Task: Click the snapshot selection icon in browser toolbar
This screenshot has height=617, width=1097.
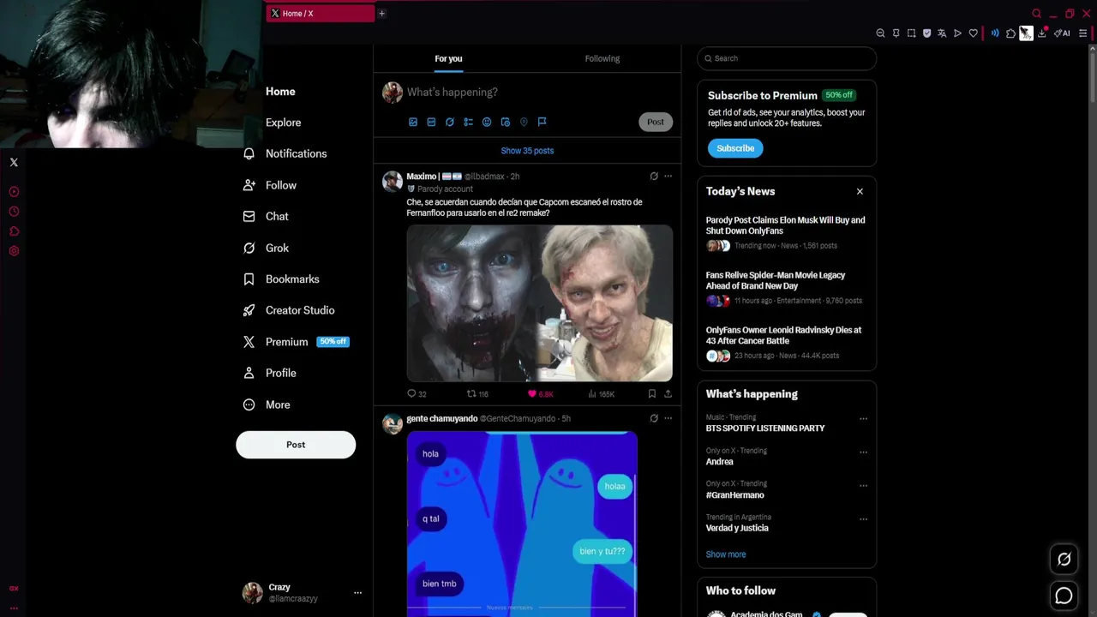Action: tap(911, 33)
